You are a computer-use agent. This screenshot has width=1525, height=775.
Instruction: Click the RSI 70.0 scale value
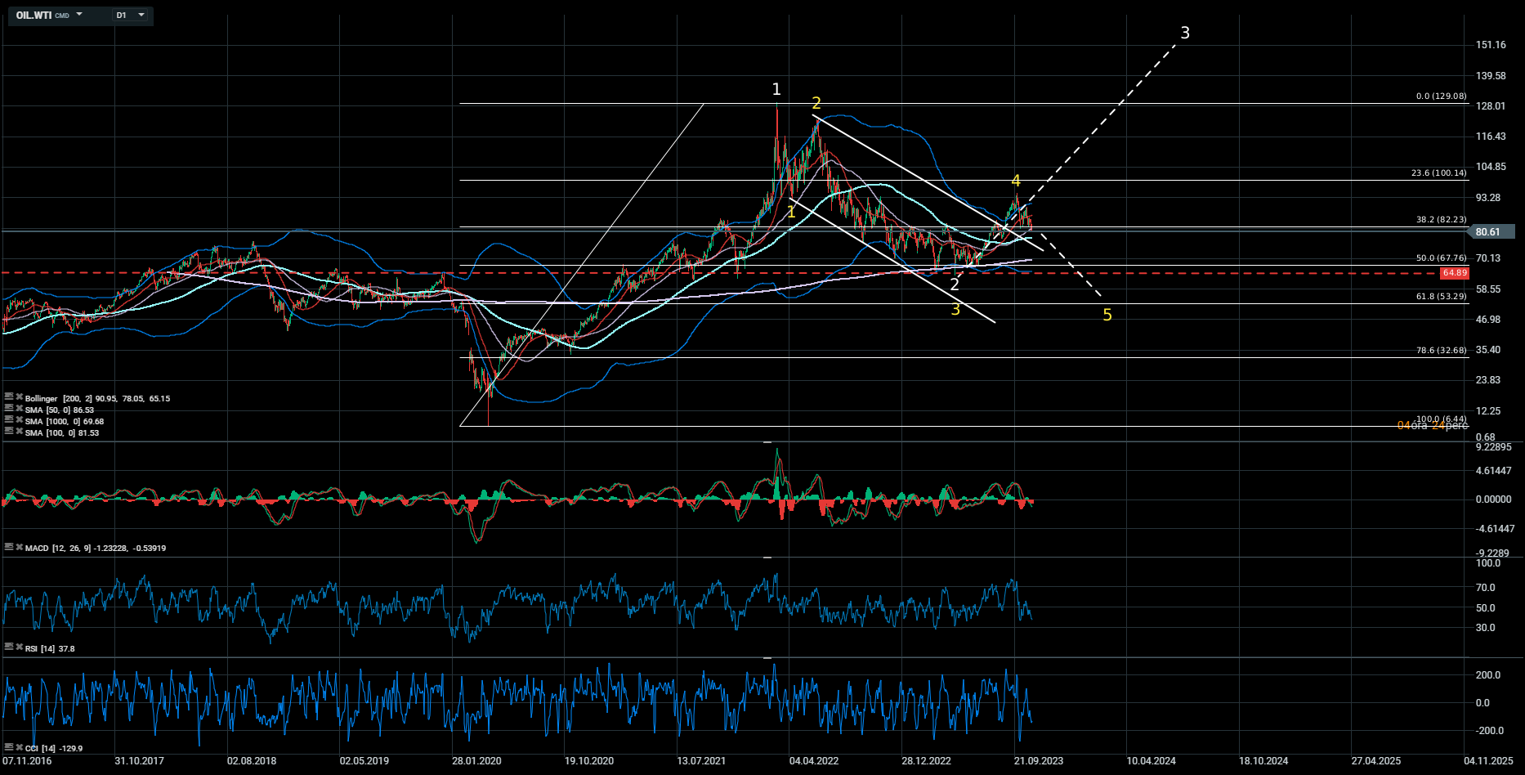coord(1485,588)
